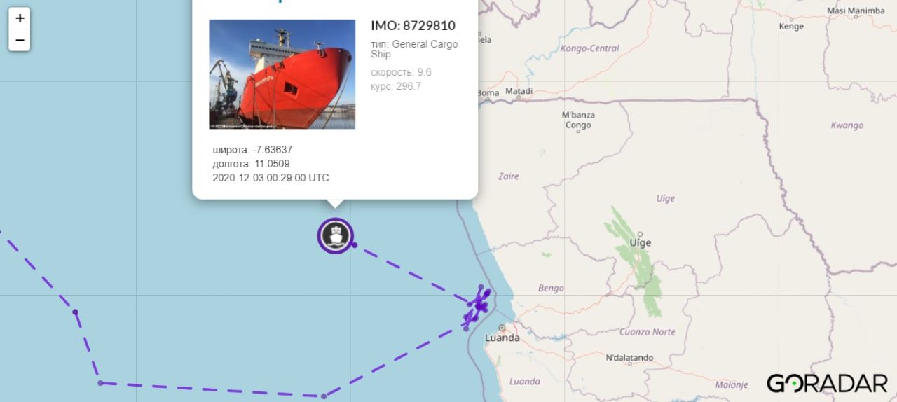
Task: Click the IMO: 8729810 number text
Action: (x=413, y=26)
